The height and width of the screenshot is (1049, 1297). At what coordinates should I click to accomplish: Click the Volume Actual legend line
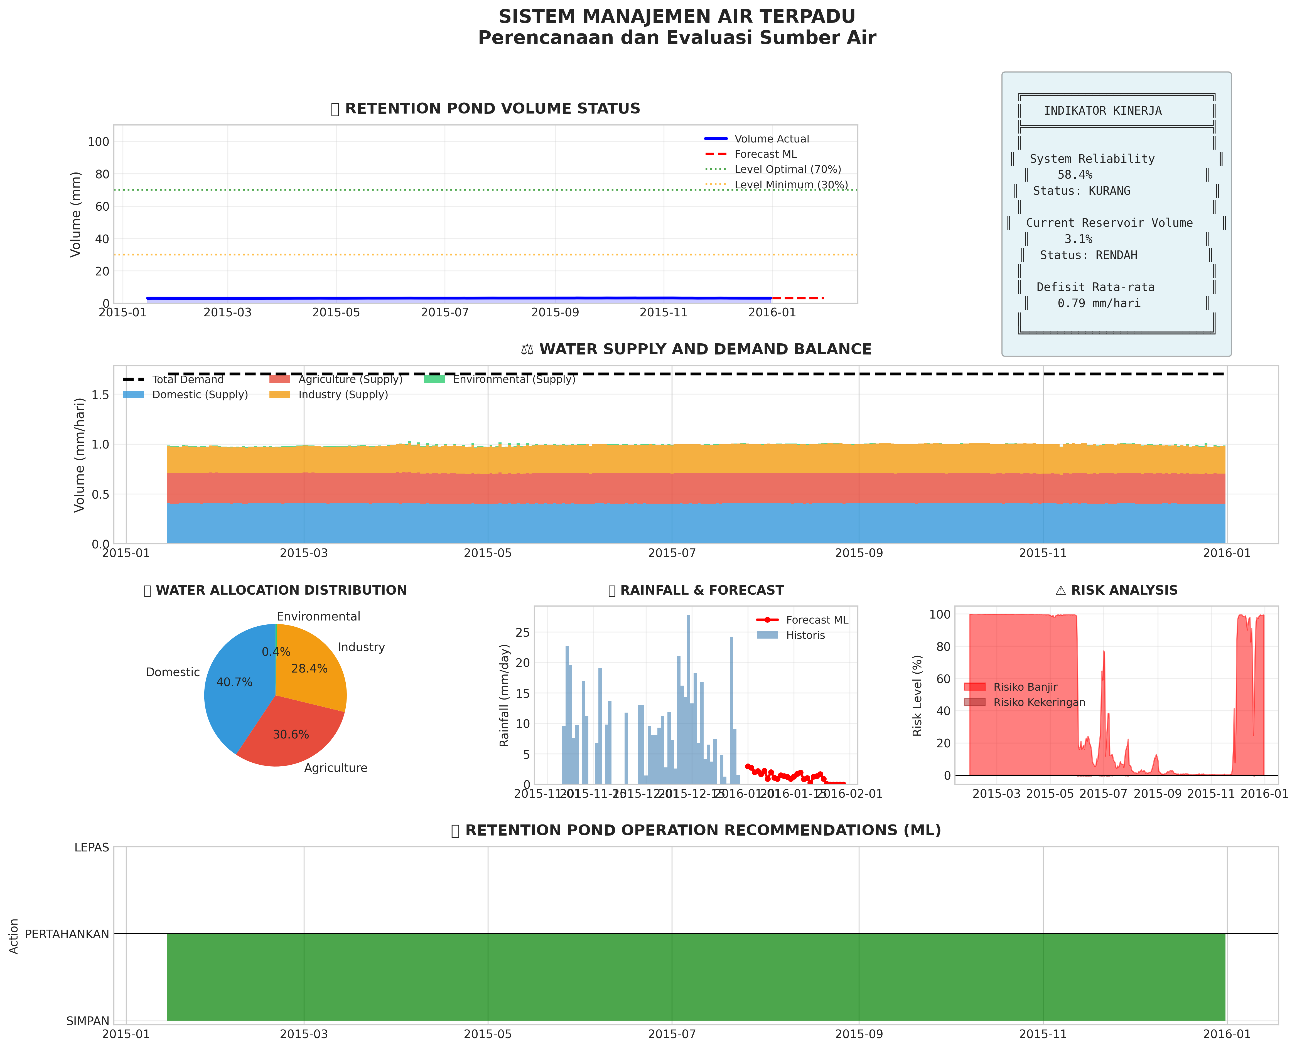tap(716, 139)
